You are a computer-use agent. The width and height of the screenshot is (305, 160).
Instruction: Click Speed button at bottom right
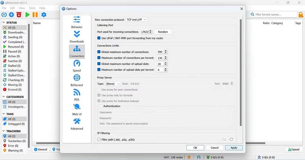click(294, 150)
